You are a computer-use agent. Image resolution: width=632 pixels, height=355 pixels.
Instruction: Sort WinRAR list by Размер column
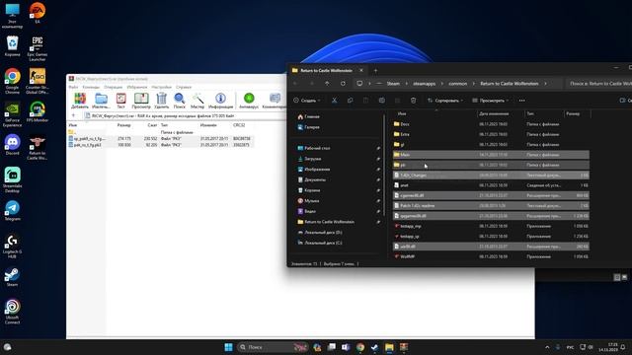123,125
